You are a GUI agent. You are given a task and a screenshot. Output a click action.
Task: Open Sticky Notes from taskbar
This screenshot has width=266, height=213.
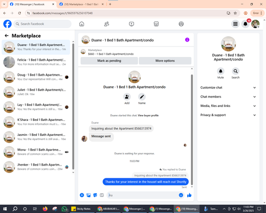point(81,209)
